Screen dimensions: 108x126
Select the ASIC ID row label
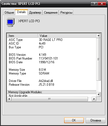coord(14,44)
